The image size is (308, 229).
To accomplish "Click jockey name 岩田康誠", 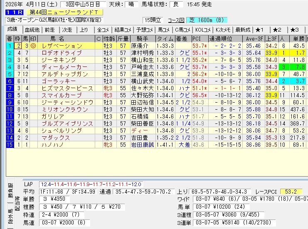I will [142, 145].
